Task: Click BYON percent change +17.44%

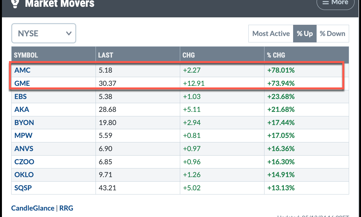Action: (x=281, y=122)
